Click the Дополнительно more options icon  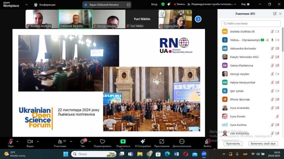point(182,142)
